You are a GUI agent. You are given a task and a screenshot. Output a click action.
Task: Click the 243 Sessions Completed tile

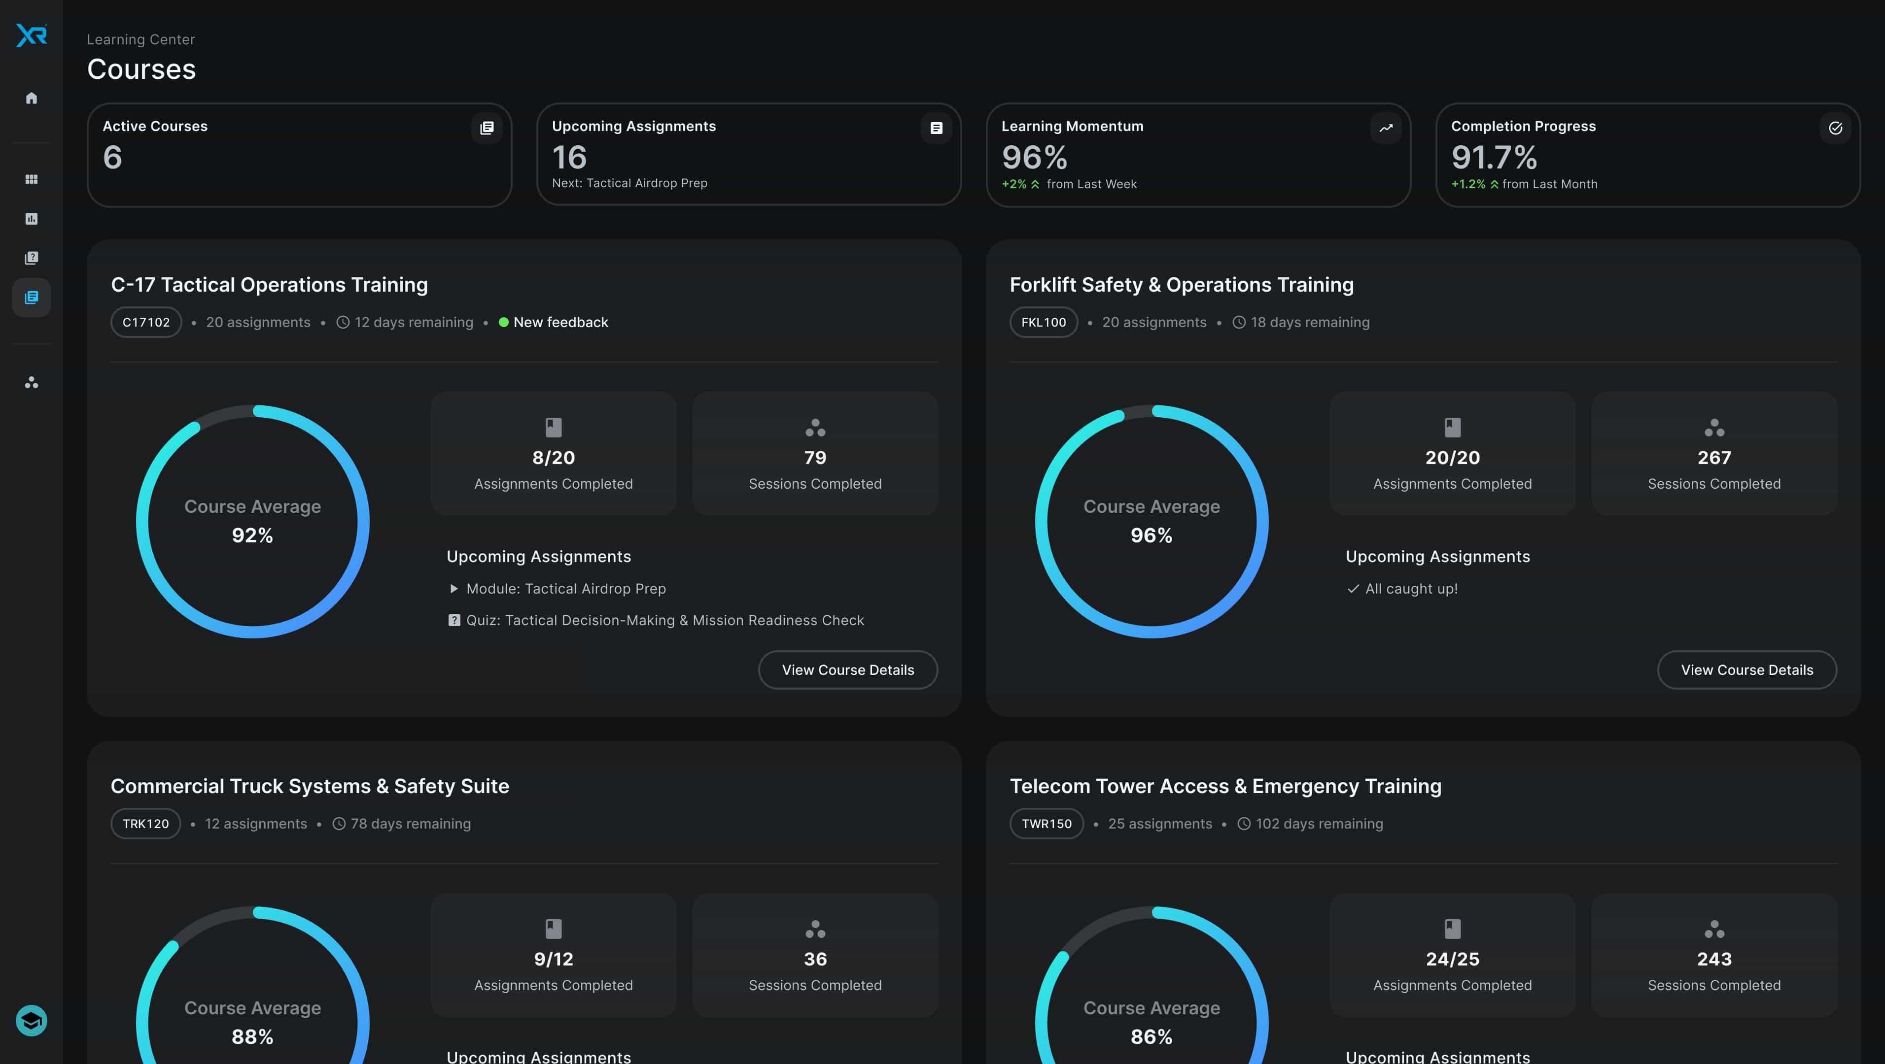pyautogui.click(x=1714, y=955)
